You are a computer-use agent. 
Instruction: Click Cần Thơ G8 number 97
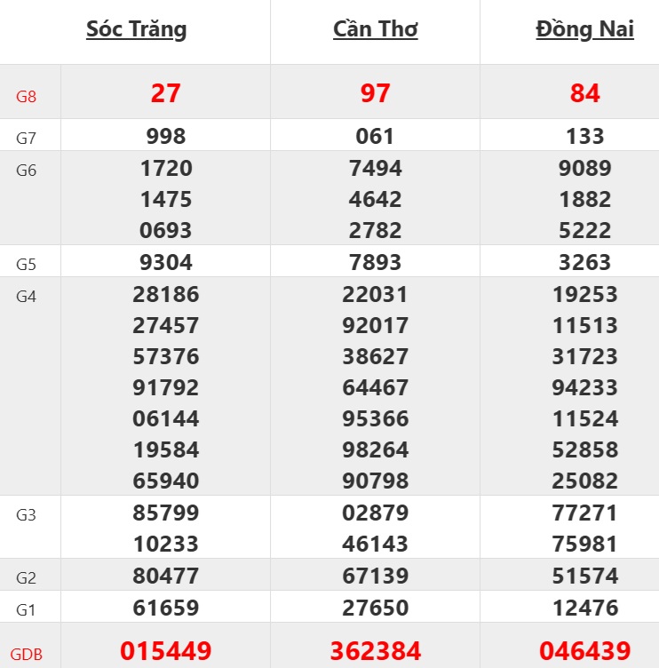(x=376, y=93)
